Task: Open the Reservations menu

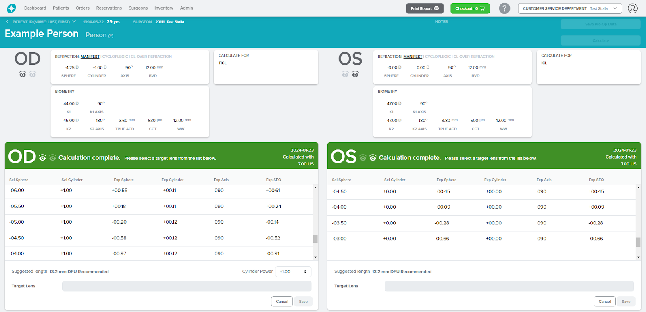Action: click(x=109, y=8)
